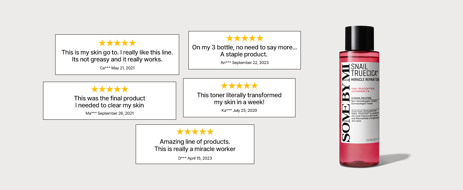Screen dimensions: 463x190
Task: Click the "Amazing line of products" review
Action: tap(195, 145)
